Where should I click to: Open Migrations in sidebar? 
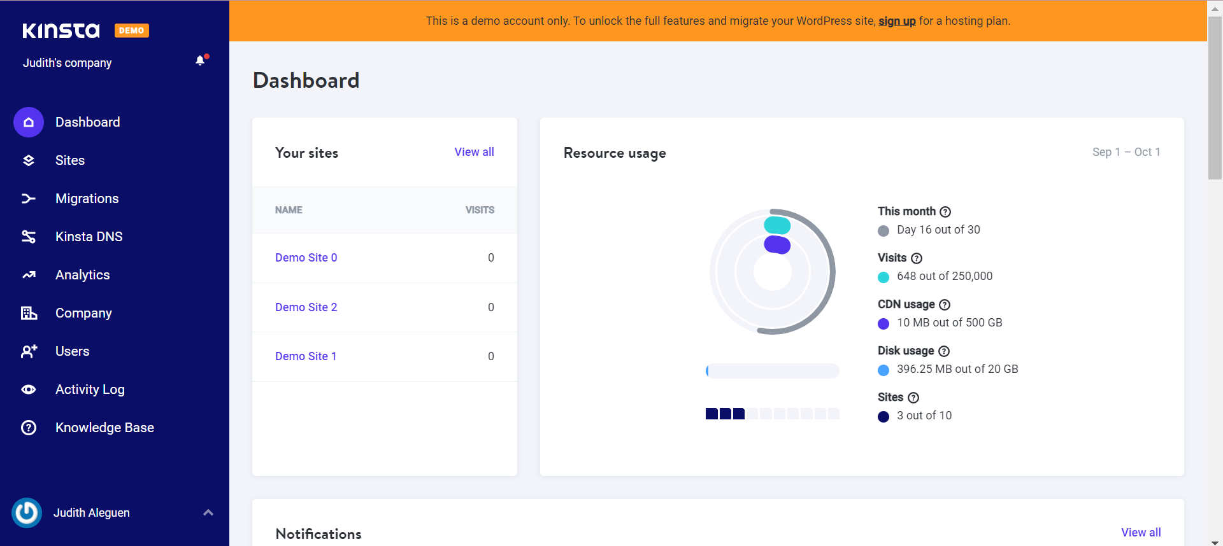pos(87,199)
